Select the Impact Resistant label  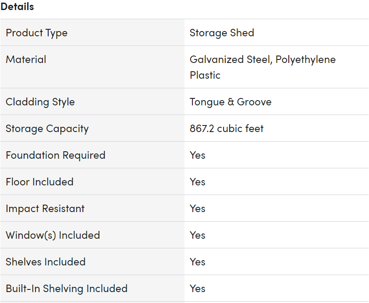pyautogui.click(x=45, y=209)
